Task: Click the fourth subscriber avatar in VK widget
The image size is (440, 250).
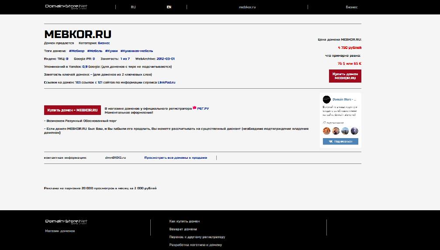Action: click(354, 131)
